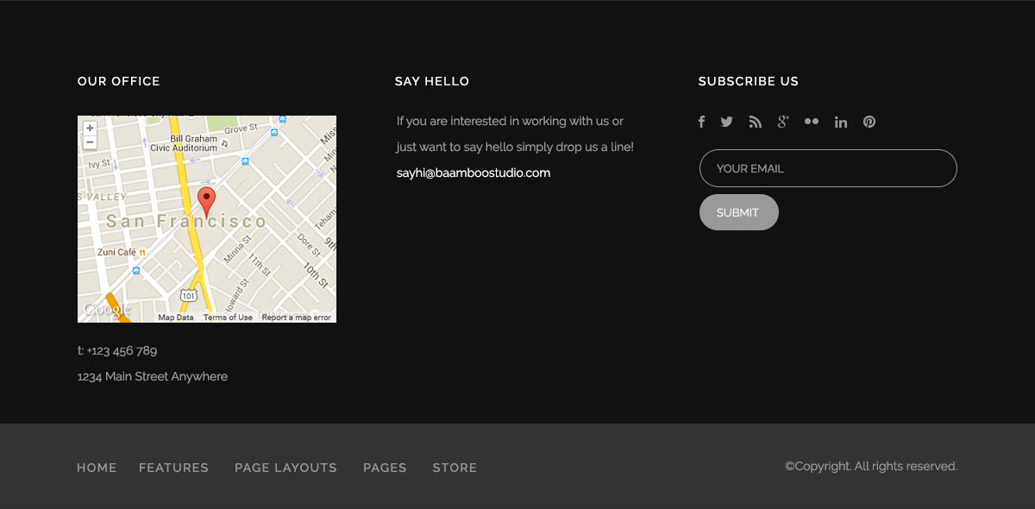Open the Flickr dots icon
1035x509 pixels.
click(x=812, y=122)
